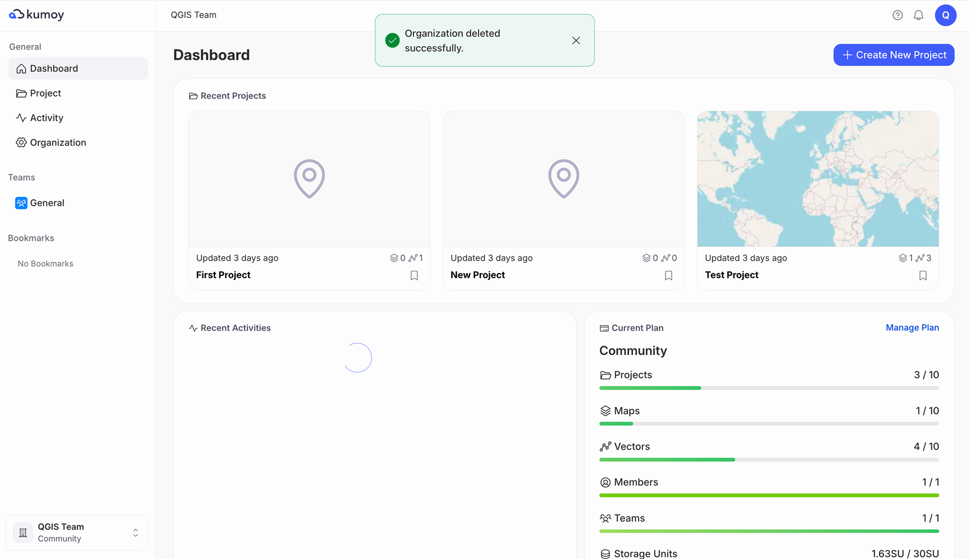This screenshot has height=559, width=969.
Task: Expand the QGIS Team organization switcher
Action: (136, 532)
